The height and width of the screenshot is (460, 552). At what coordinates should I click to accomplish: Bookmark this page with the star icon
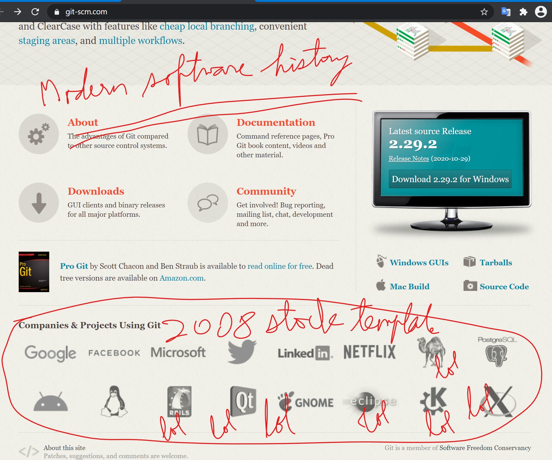tap(484, 12)
